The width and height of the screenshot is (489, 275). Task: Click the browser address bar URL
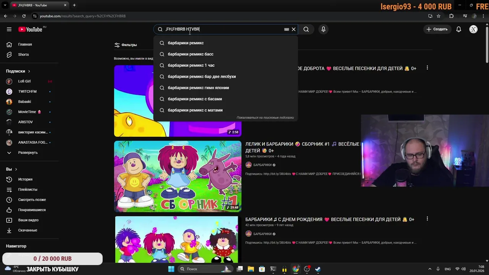coord(83,16)
